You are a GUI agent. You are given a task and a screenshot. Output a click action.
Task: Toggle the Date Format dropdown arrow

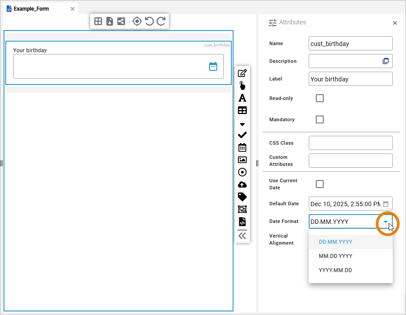[x=386, y=222]
